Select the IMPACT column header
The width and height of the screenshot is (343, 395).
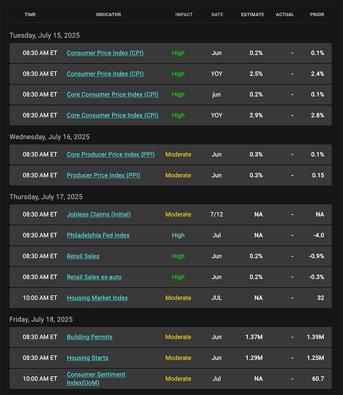(x=184, y=14)
